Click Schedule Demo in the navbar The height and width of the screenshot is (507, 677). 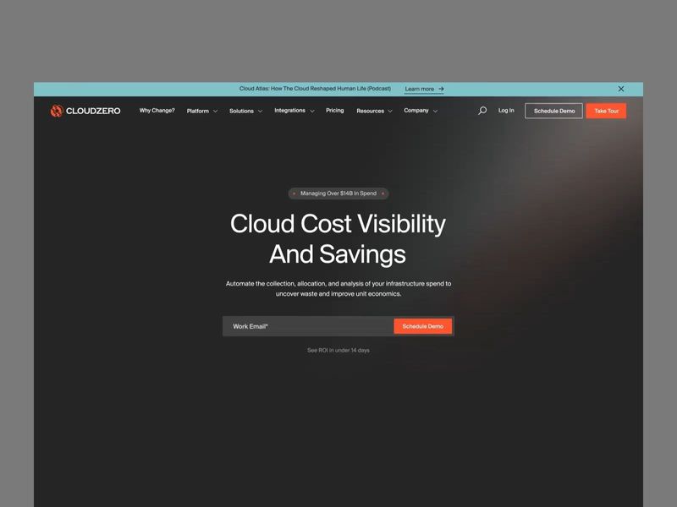[x=553, y=111]
